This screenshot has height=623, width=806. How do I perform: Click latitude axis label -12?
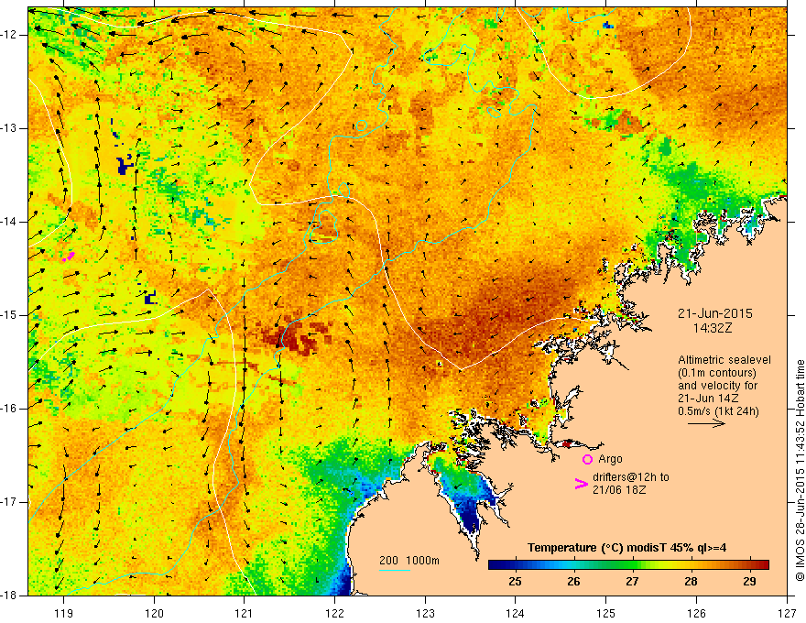[10, 35]
